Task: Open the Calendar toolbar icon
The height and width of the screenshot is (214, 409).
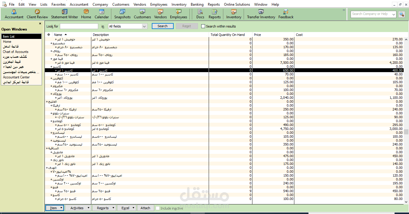Action: tap(102, 14)
